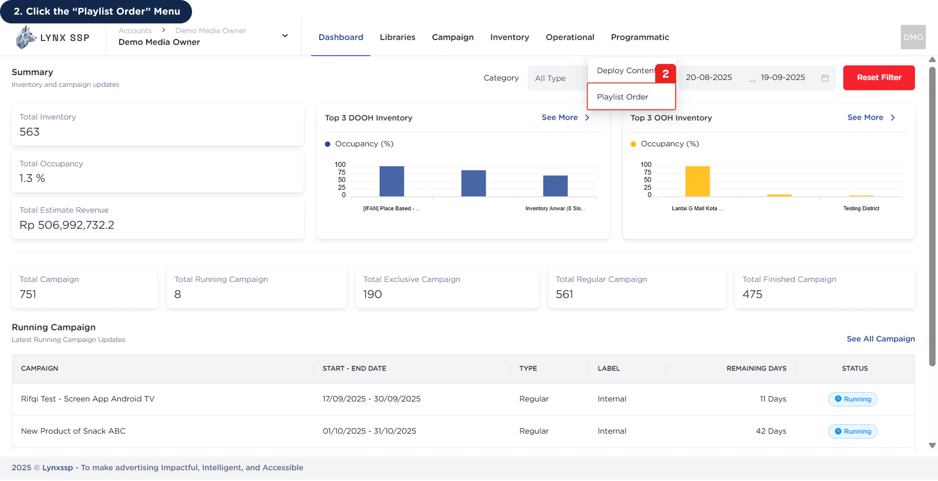Toggle the blue Occupancy (%) legend on DOOH chart
The height and width of the screenshot is (481, 938).
pos(359,144)
